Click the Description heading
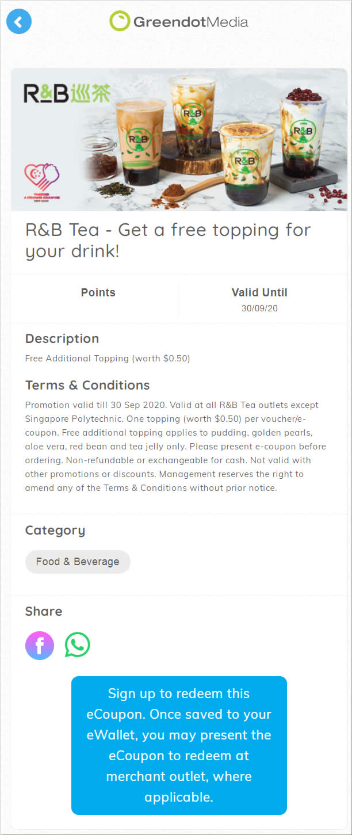The height and width of the screenshot is (835, 352). pos(62,339)
